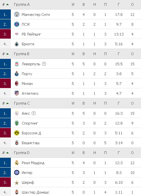Click the Liverpool club crest
The image size is (141, 196).
point(17,64)
